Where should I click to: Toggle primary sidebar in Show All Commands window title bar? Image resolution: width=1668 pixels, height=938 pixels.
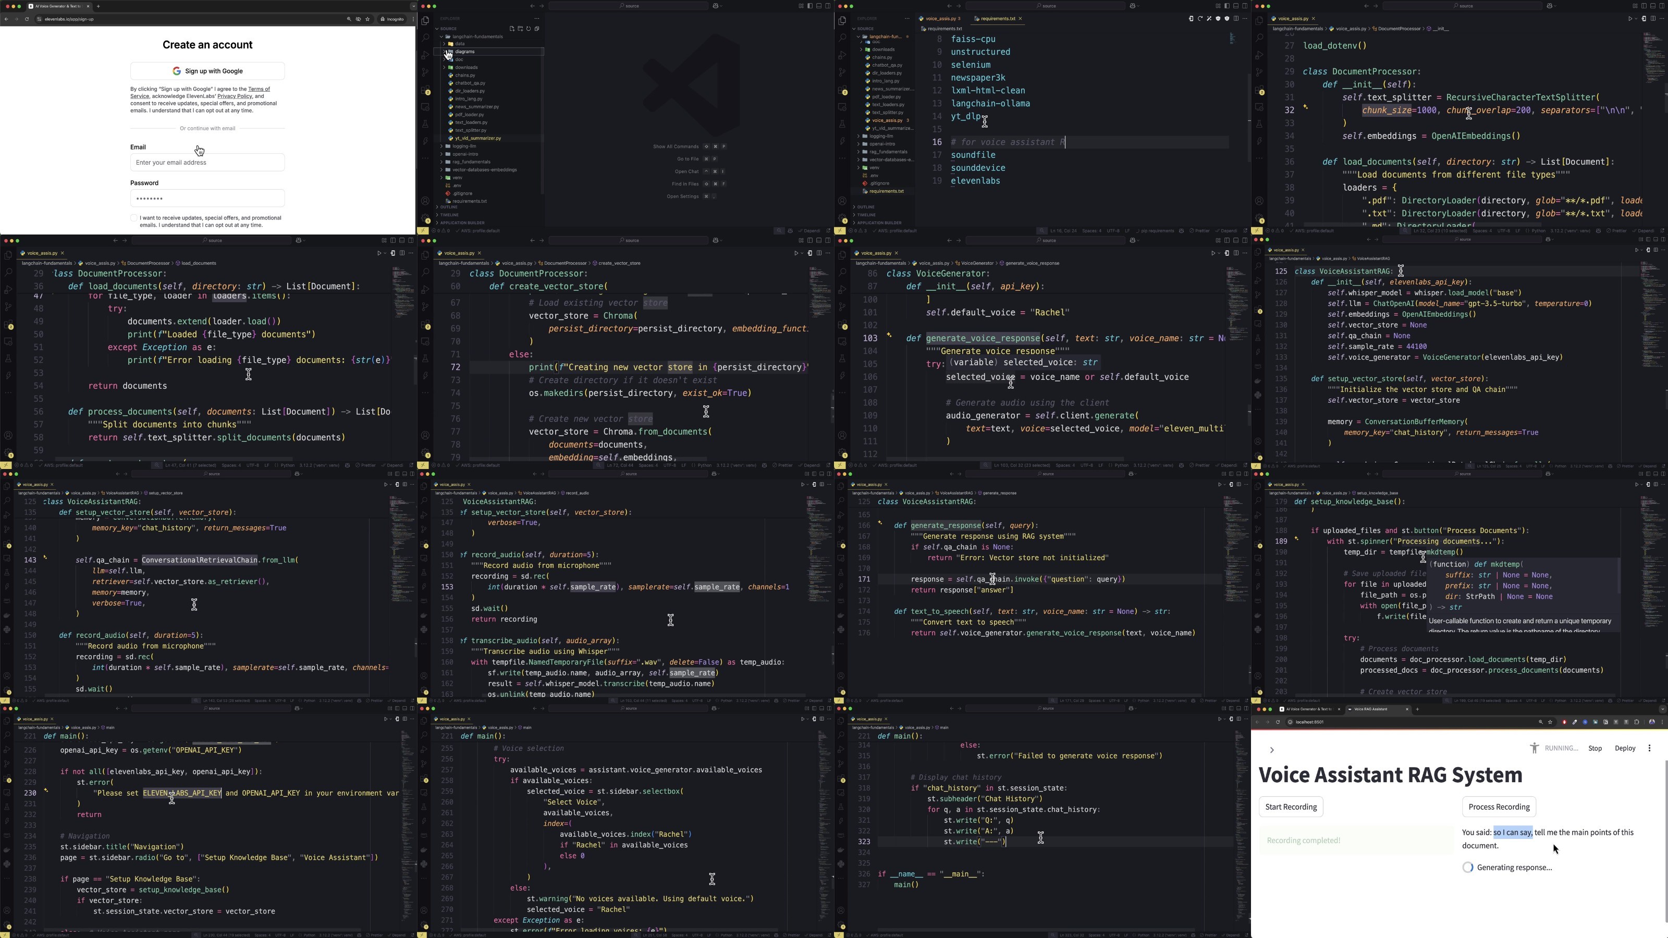coord(810,6)
